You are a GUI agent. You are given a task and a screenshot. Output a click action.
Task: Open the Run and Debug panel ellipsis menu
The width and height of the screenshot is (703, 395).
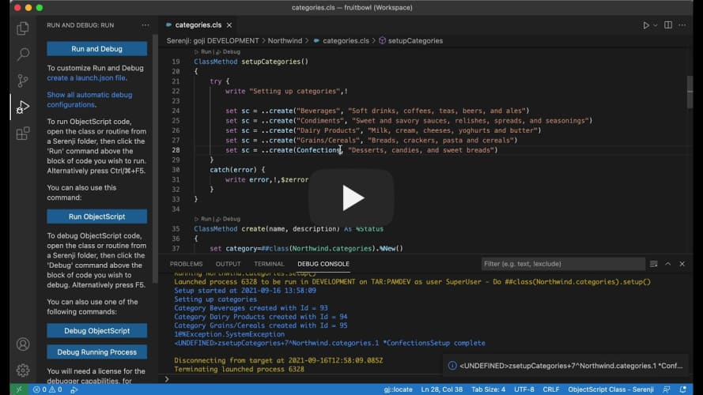(146, 25)
